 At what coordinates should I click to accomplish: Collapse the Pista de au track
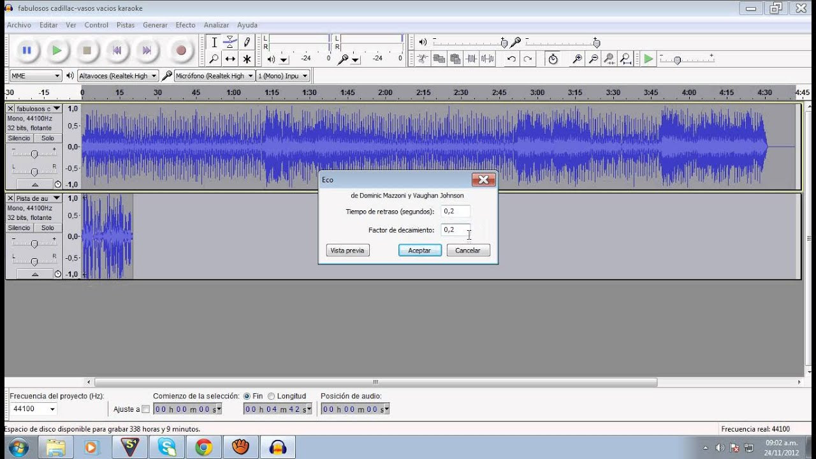point(35,274)
